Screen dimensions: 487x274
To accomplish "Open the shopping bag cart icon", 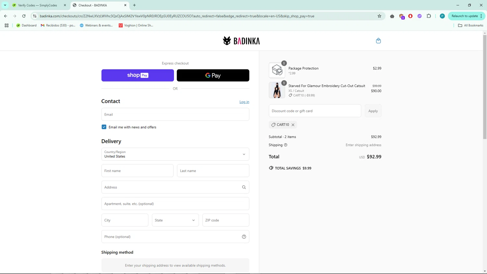I will tap(378, 41).
